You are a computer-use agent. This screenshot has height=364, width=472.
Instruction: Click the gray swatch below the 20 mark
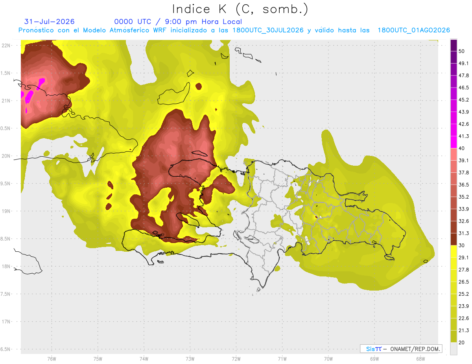454,348
